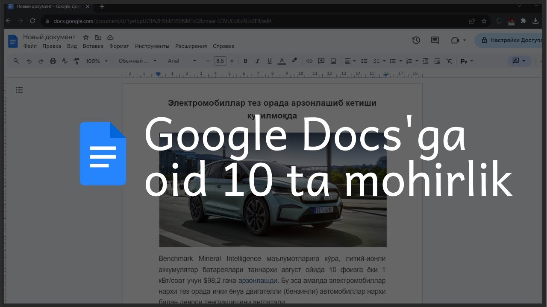Close the Новый документ browser tab
This screenshot has width=547, height=307.
88,6
